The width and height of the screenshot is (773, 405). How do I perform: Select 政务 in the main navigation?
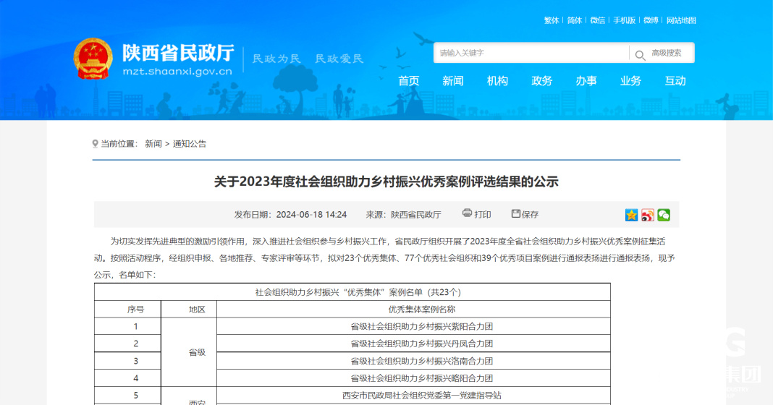[541, 81]
